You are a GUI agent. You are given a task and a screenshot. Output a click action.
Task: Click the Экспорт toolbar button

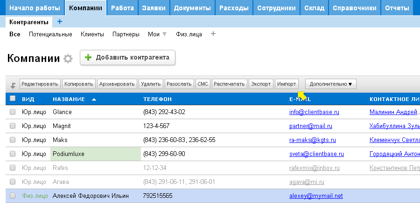pos(261,84)
